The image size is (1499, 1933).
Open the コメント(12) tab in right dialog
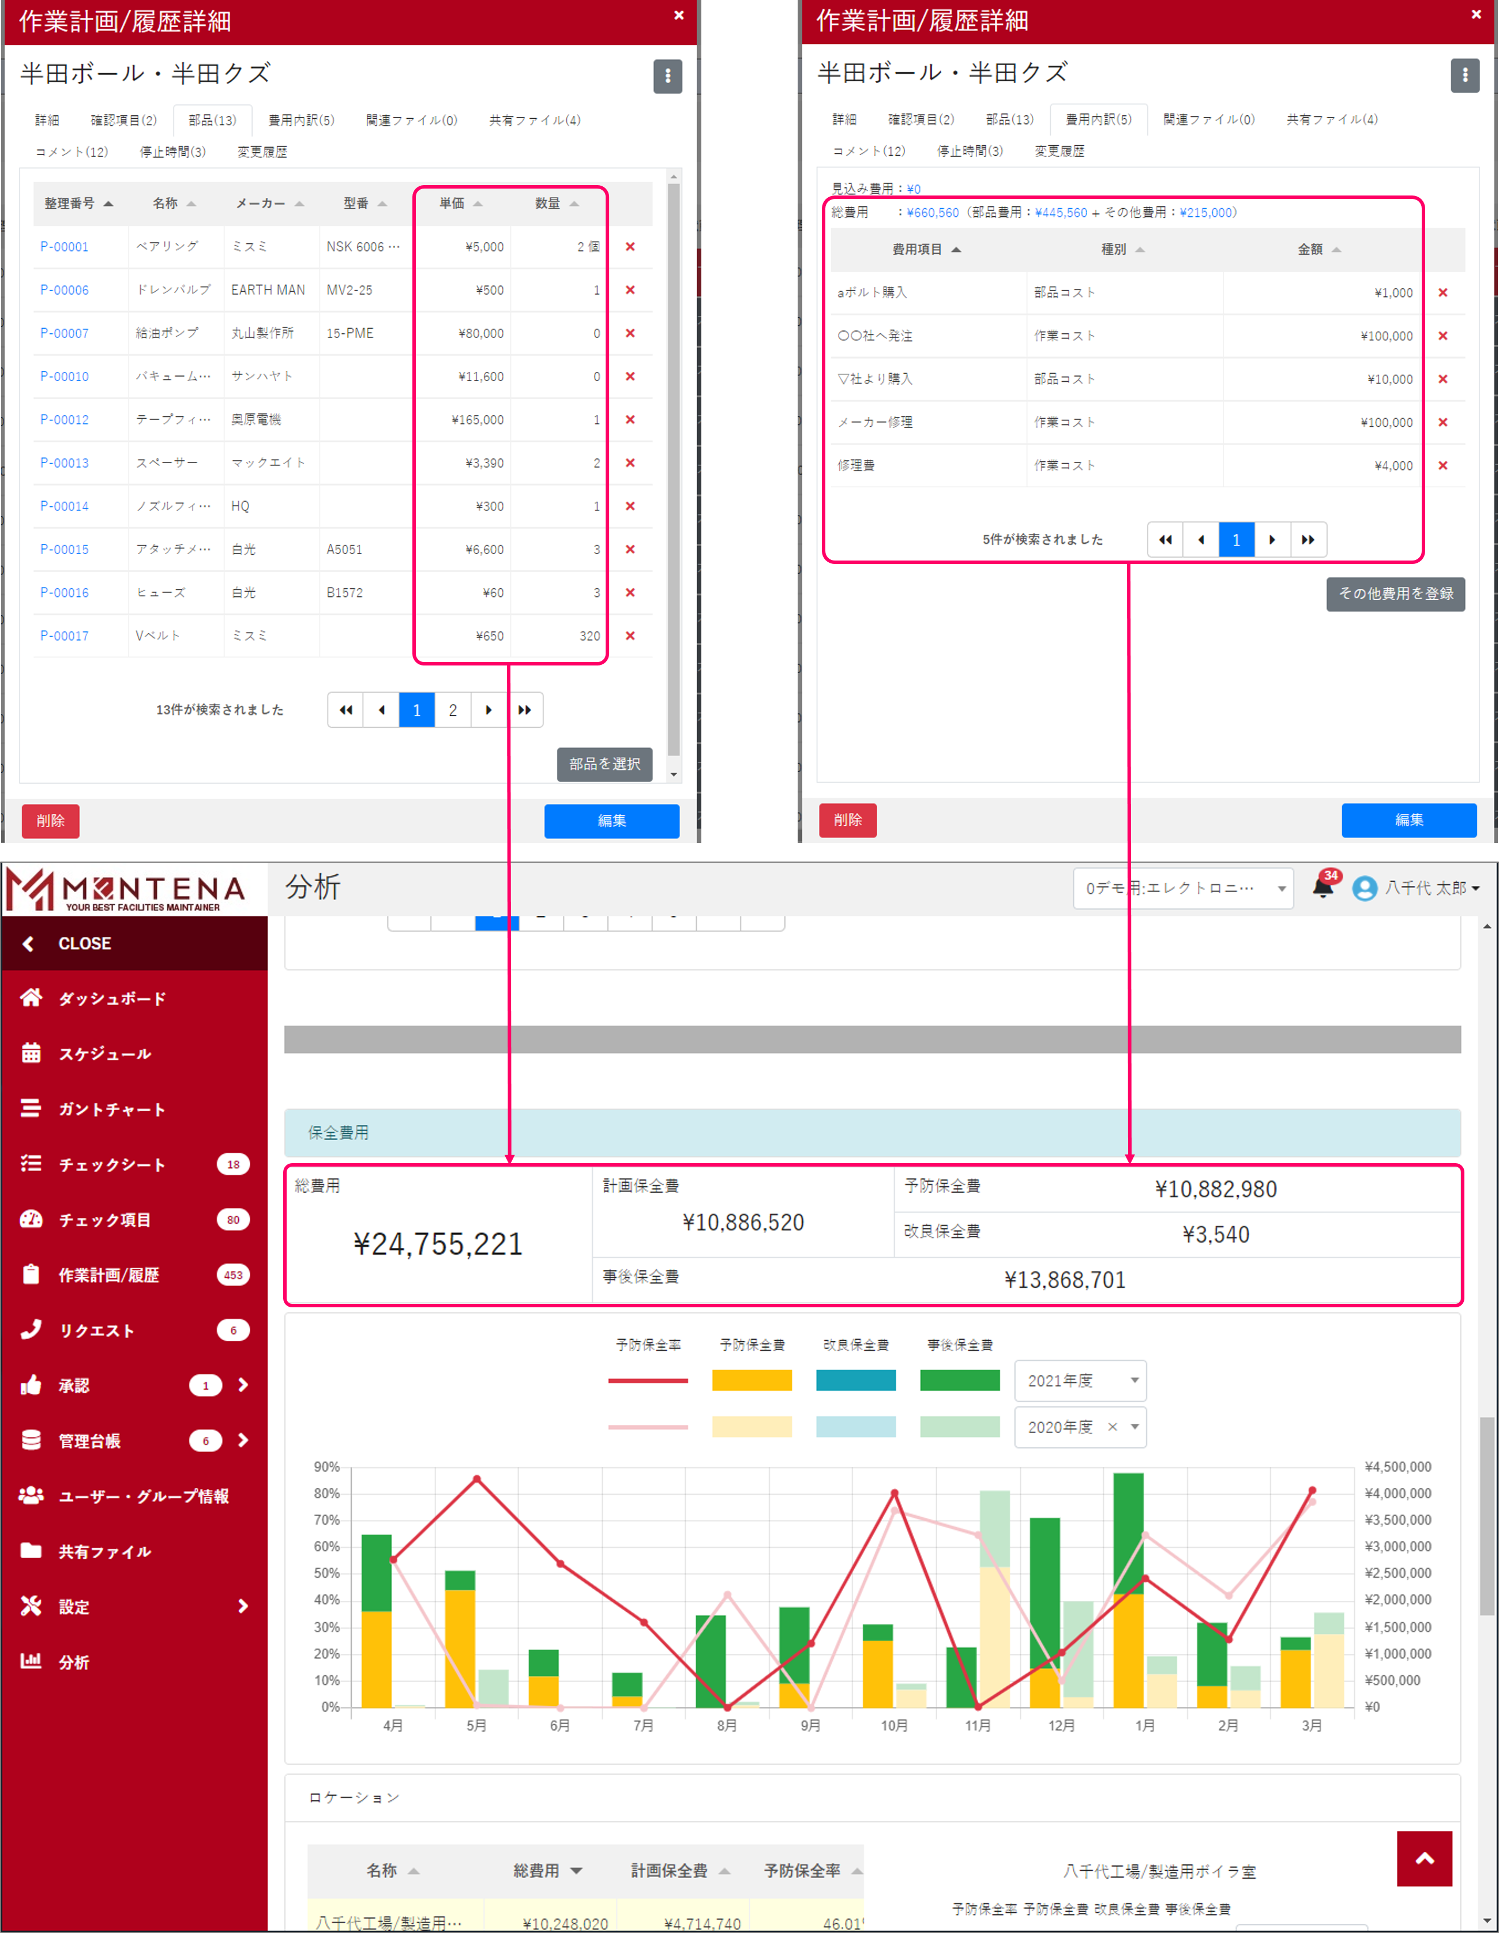click(x=869, y=151)
